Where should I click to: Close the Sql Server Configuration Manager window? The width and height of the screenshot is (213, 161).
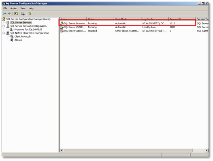click(x=207, y=3)
